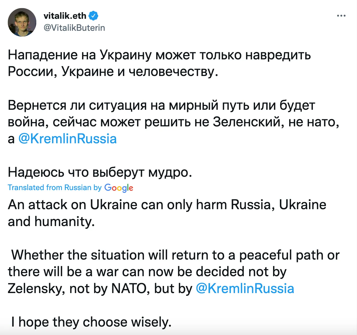Open the @KremlinRussia mention in the English translation
This screenshot has height=335, width=357.
pyautogui.click(x=245, y=288)
